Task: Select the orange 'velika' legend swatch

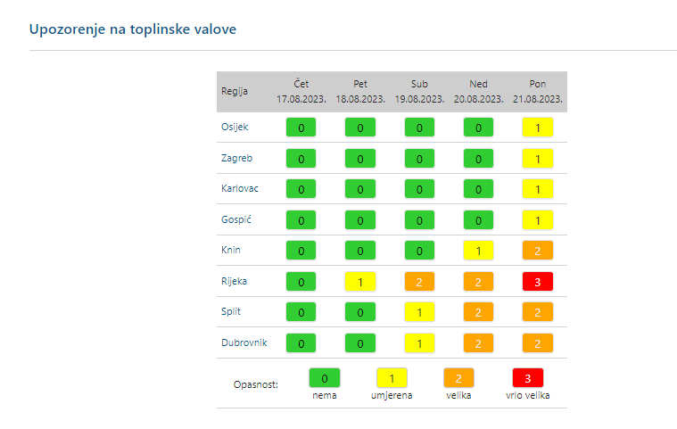Action: coord(458,378)
